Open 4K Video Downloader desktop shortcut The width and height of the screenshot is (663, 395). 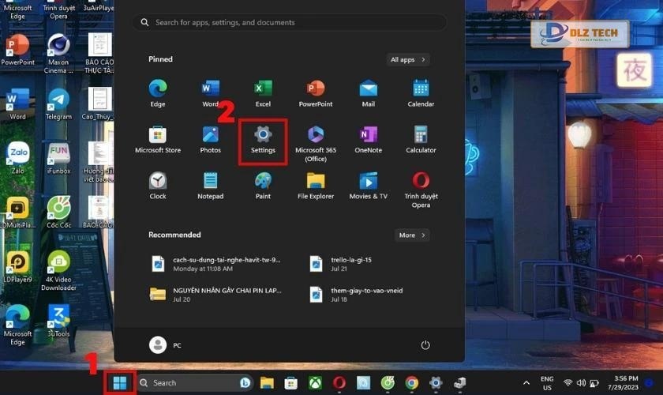pos(58,271)
